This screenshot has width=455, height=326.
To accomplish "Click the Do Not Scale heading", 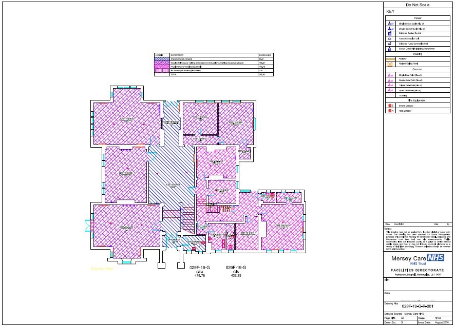I will pyautogui.click(x=418, y=5).
